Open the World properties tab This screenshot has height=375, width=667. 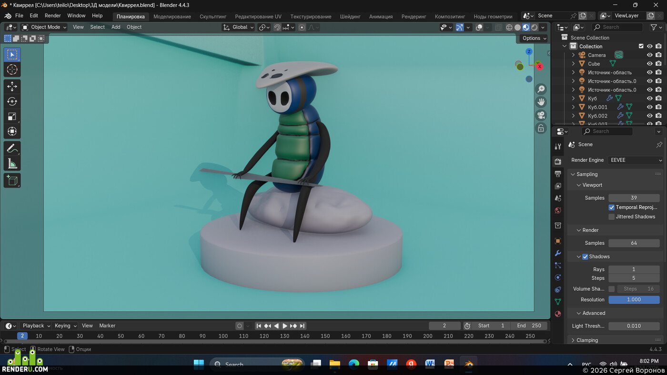coord(558,210)
